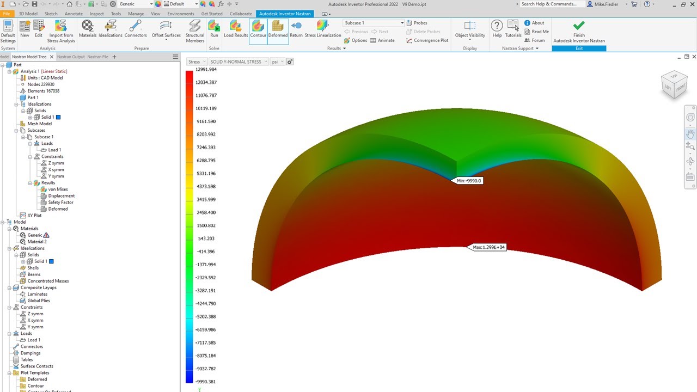697x392 pixels.
Task: Click the Load Results icon
Action: (x=236, y=29)
